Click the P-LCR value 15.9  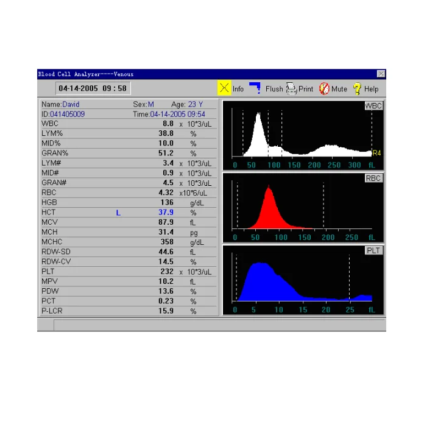(166, 311)
